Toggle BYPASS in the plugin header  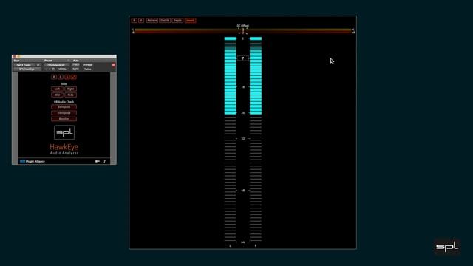[88, 65]
